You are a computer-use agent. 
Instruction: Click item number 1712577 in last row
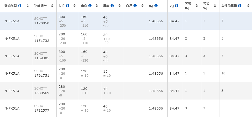point(42,111)
